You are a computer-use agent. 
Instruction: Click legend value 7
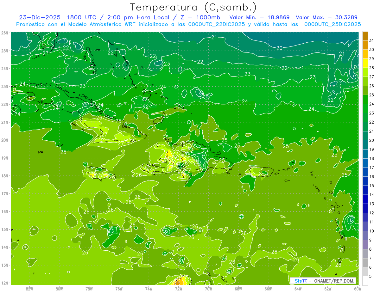pyautogui.click(x=370, y=258)
